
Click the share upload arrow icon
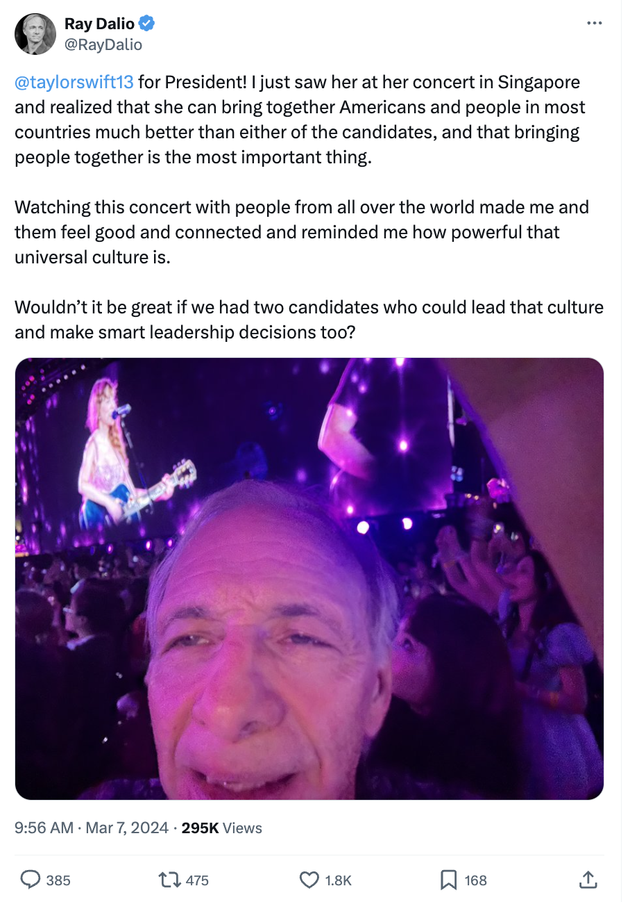click(x=587, y=880)
